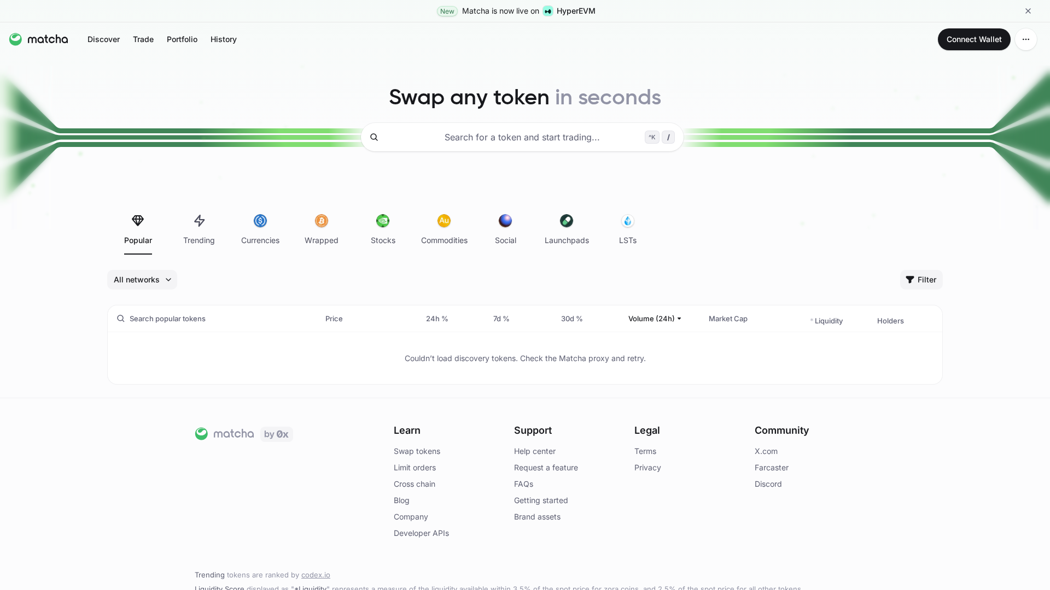Select the LSTs droplet icon
Screen dimensions: 1050x590
tap(628, 221)
